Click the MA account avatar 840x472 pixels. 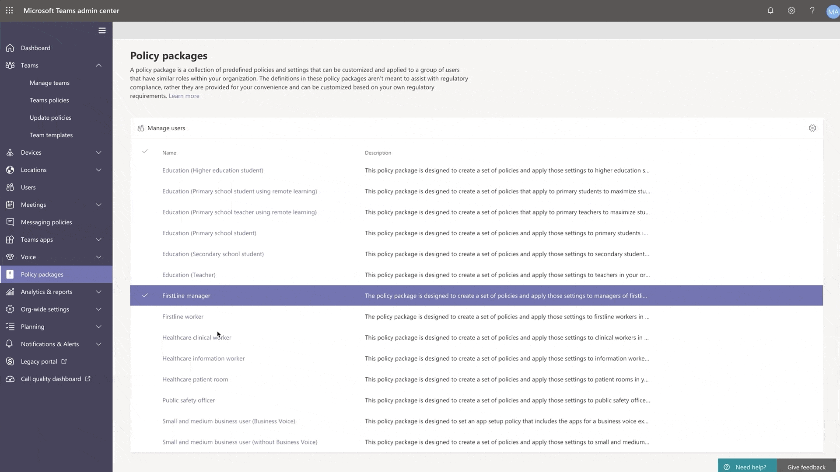(x=833, y=12)
